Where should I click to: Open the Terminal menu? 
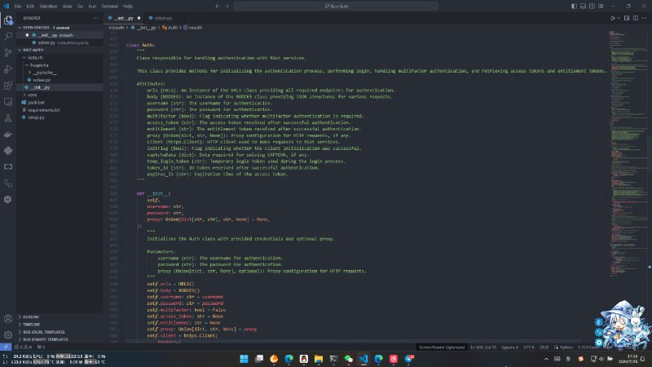point(105,6)
